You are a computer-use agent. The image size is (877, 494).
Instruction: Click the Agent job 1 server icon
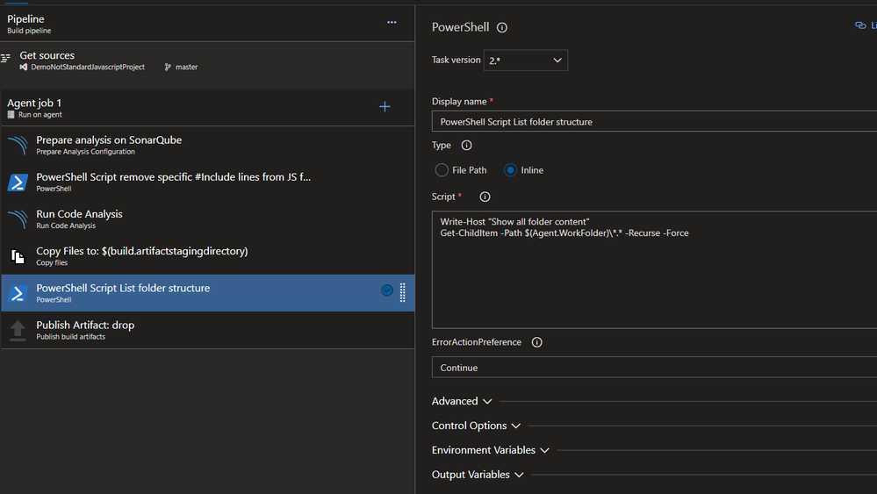tap(11, 115)
